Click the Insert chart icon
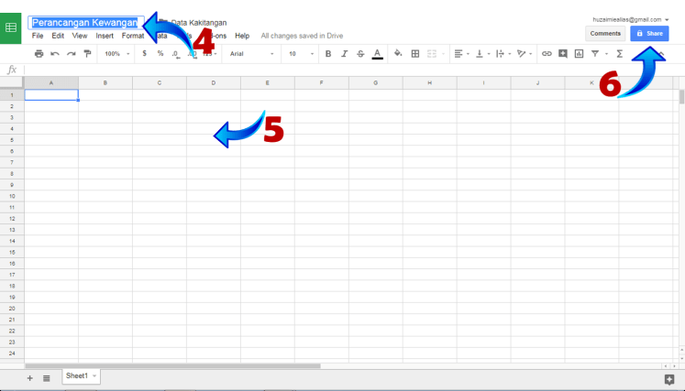The width and height of the screenshot is (685, 391). [579, 54]
